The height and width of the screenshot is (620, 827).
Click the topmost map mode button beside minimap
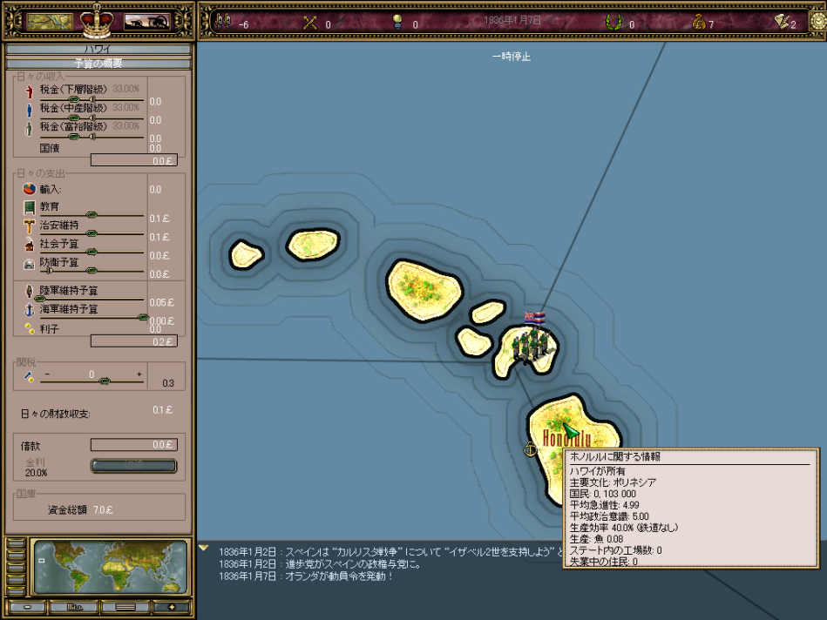click(x=16, y=543)
